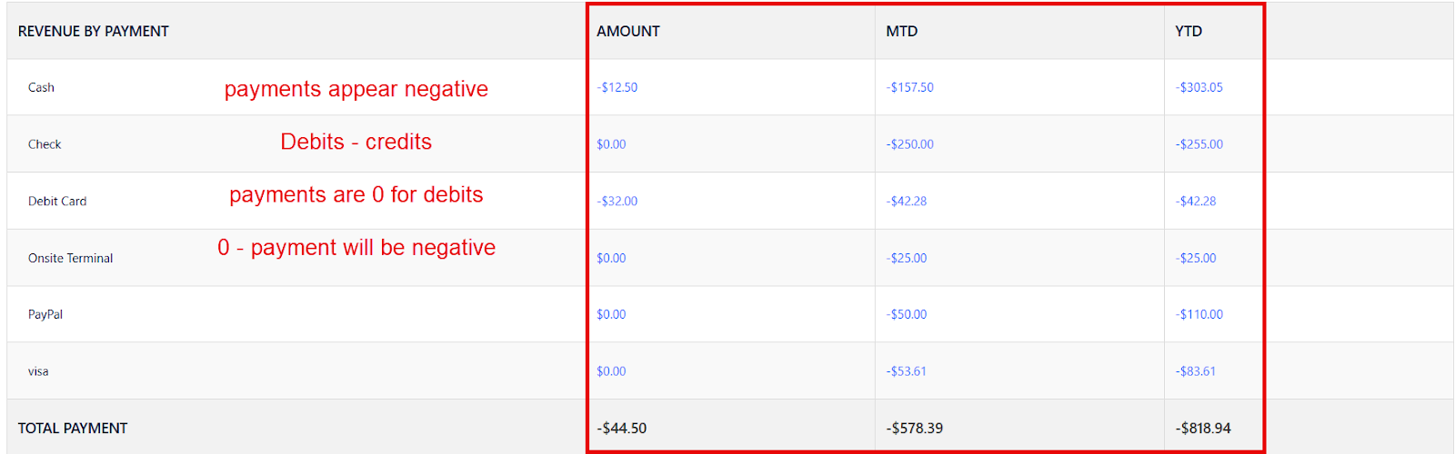1455x454 pixels.
Task: Select the PayPal row label
Action: pos(45,315)
